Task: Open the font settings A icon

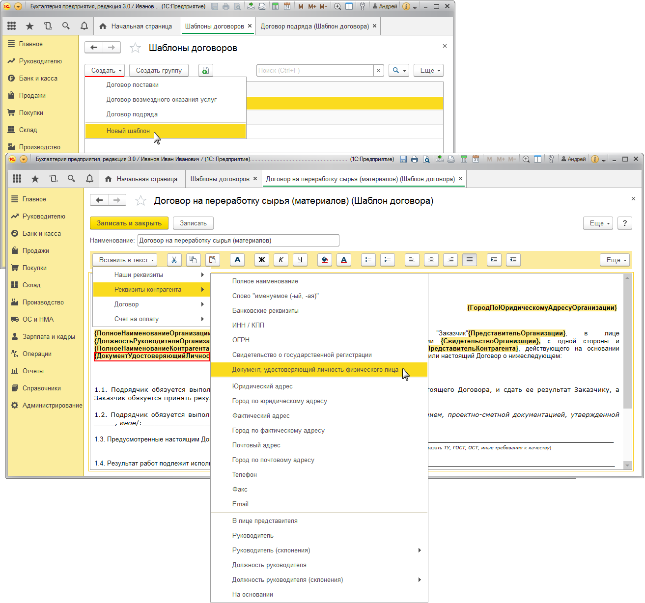Action: point(237,260)
